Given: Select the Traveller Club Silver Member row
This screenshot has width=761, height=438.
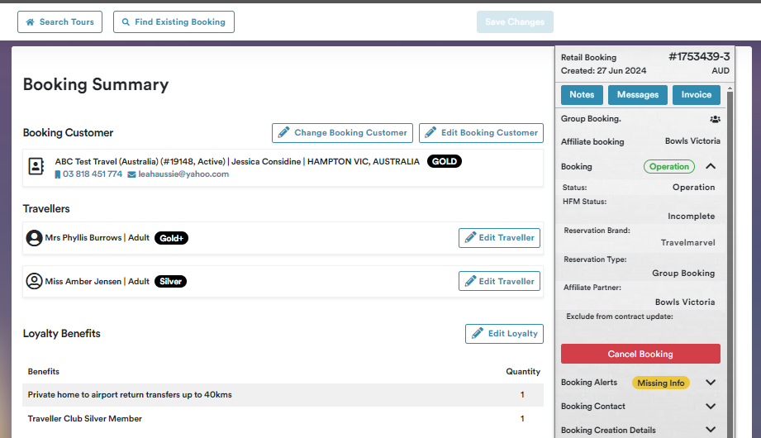Looking at the screenshot, I should pos(283,418).
